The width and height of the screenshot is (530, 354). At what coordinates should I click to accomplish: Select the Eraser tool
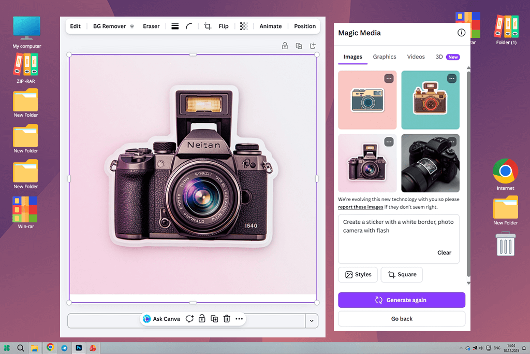pos(151,26)
